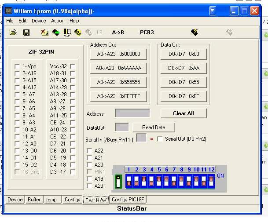Click A0->A23 0x555555 address button
This screenshot has height=222, width=268.
coord(118,82)
